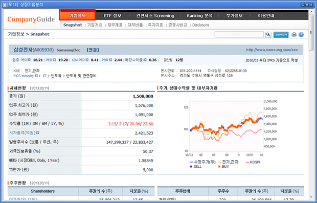Click info icon beside 배당수익률
The image size is (317, 203).
[x=145, y=60]
